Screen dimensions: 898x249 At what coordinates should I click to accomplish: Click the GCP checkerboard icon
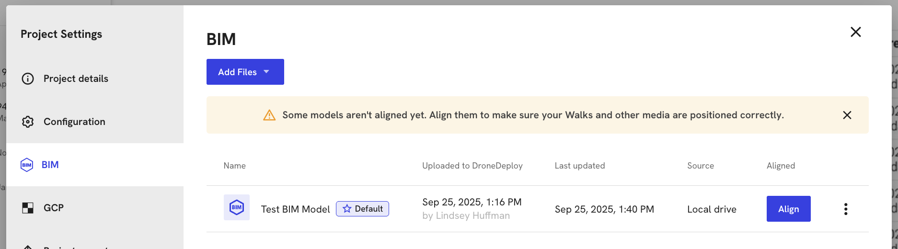click(x=28, y=208)
